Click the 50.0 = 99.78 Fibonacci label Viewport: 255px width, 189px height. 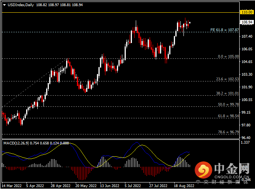(228, 104)
